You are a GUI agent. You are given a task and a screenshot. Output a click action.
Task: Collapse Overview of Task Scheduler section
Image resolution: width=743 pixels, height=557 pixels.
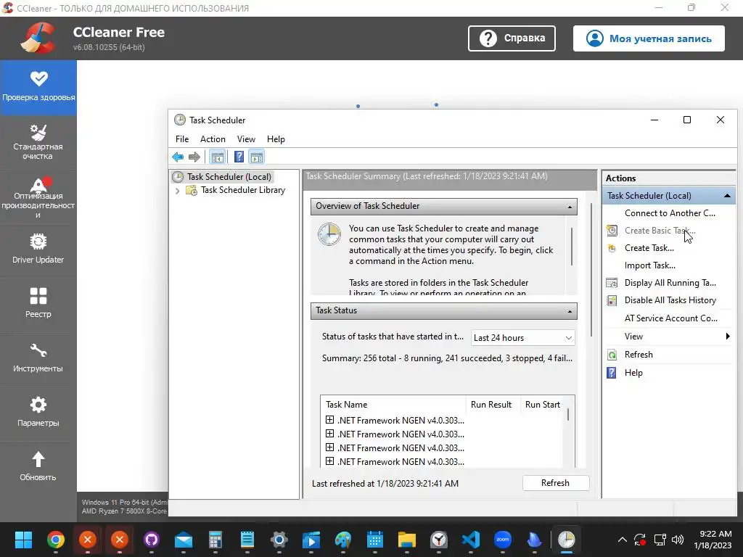pyautogui.click(x=570, y=207)
